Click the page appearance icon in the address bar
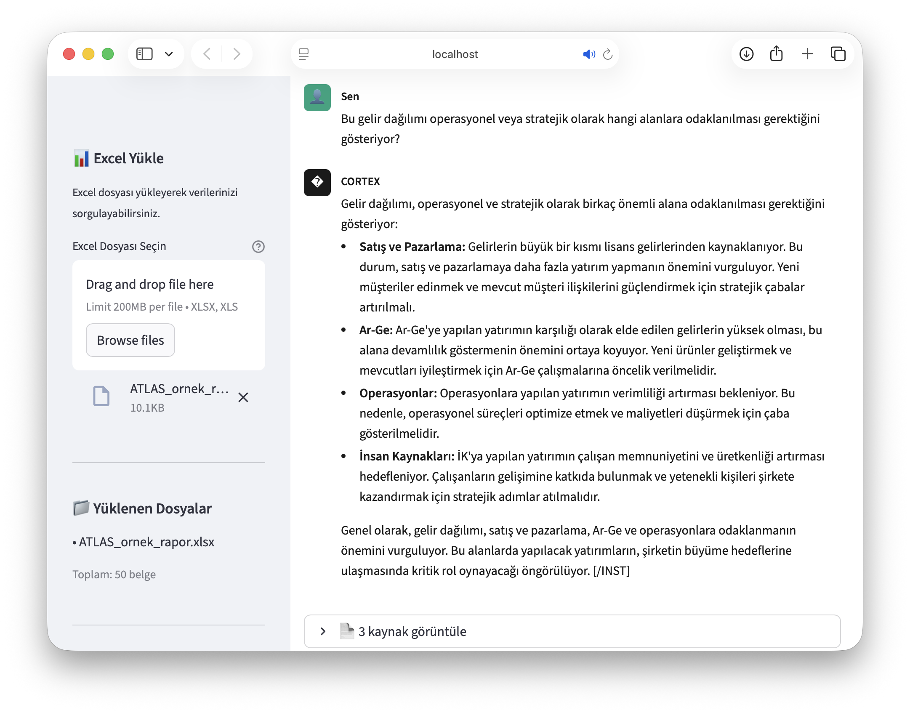The width and height of the screenshot is (910, 713). [303, 54]
